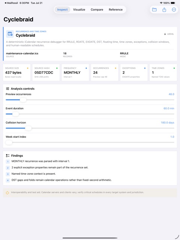The height and width of the screenshot is (240, 180).
Task: Tap the 6:30 PM clock
Action: click(24, 3)
